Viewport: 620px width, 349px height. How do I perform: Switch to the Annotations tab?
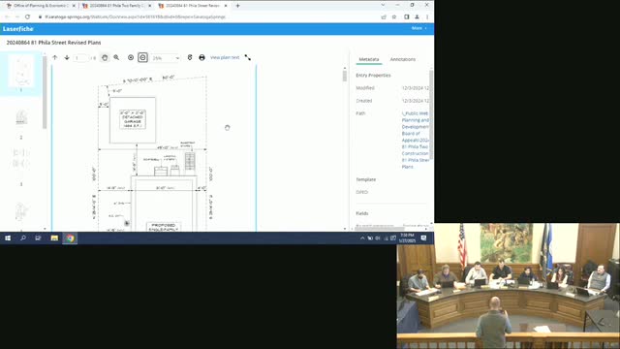point(403,59)
